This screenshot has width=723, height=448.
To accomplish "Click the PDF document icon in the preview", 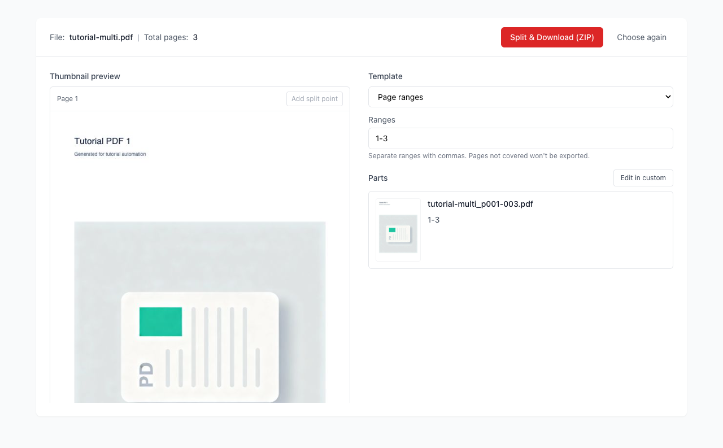I will click(x=200, y=347).
